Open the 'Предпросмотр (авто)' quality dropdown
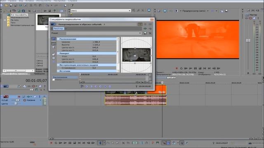 196,11
